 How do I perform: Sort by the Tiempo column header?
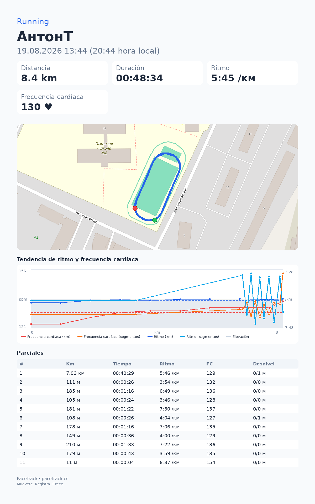[122, 364]
